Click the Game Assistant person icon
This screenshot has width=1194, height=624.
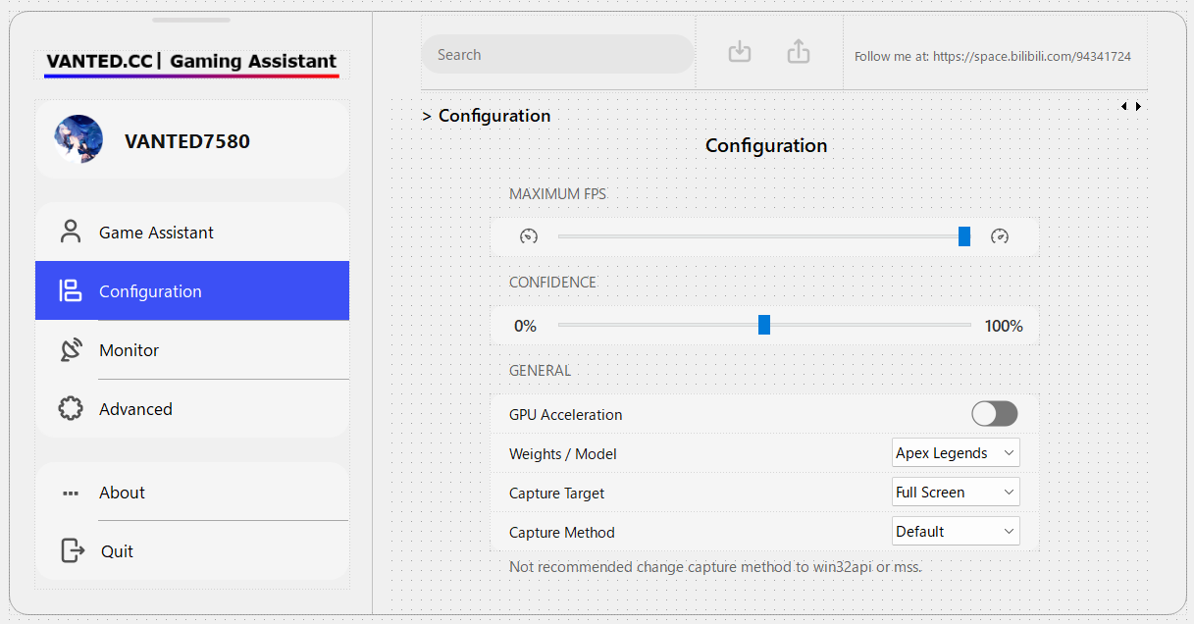(x=71, y=232)
